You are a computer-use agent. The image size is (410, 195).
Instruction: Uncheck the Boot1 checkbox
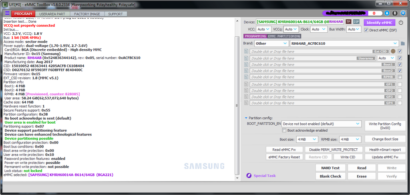click(x=400, y=64)
